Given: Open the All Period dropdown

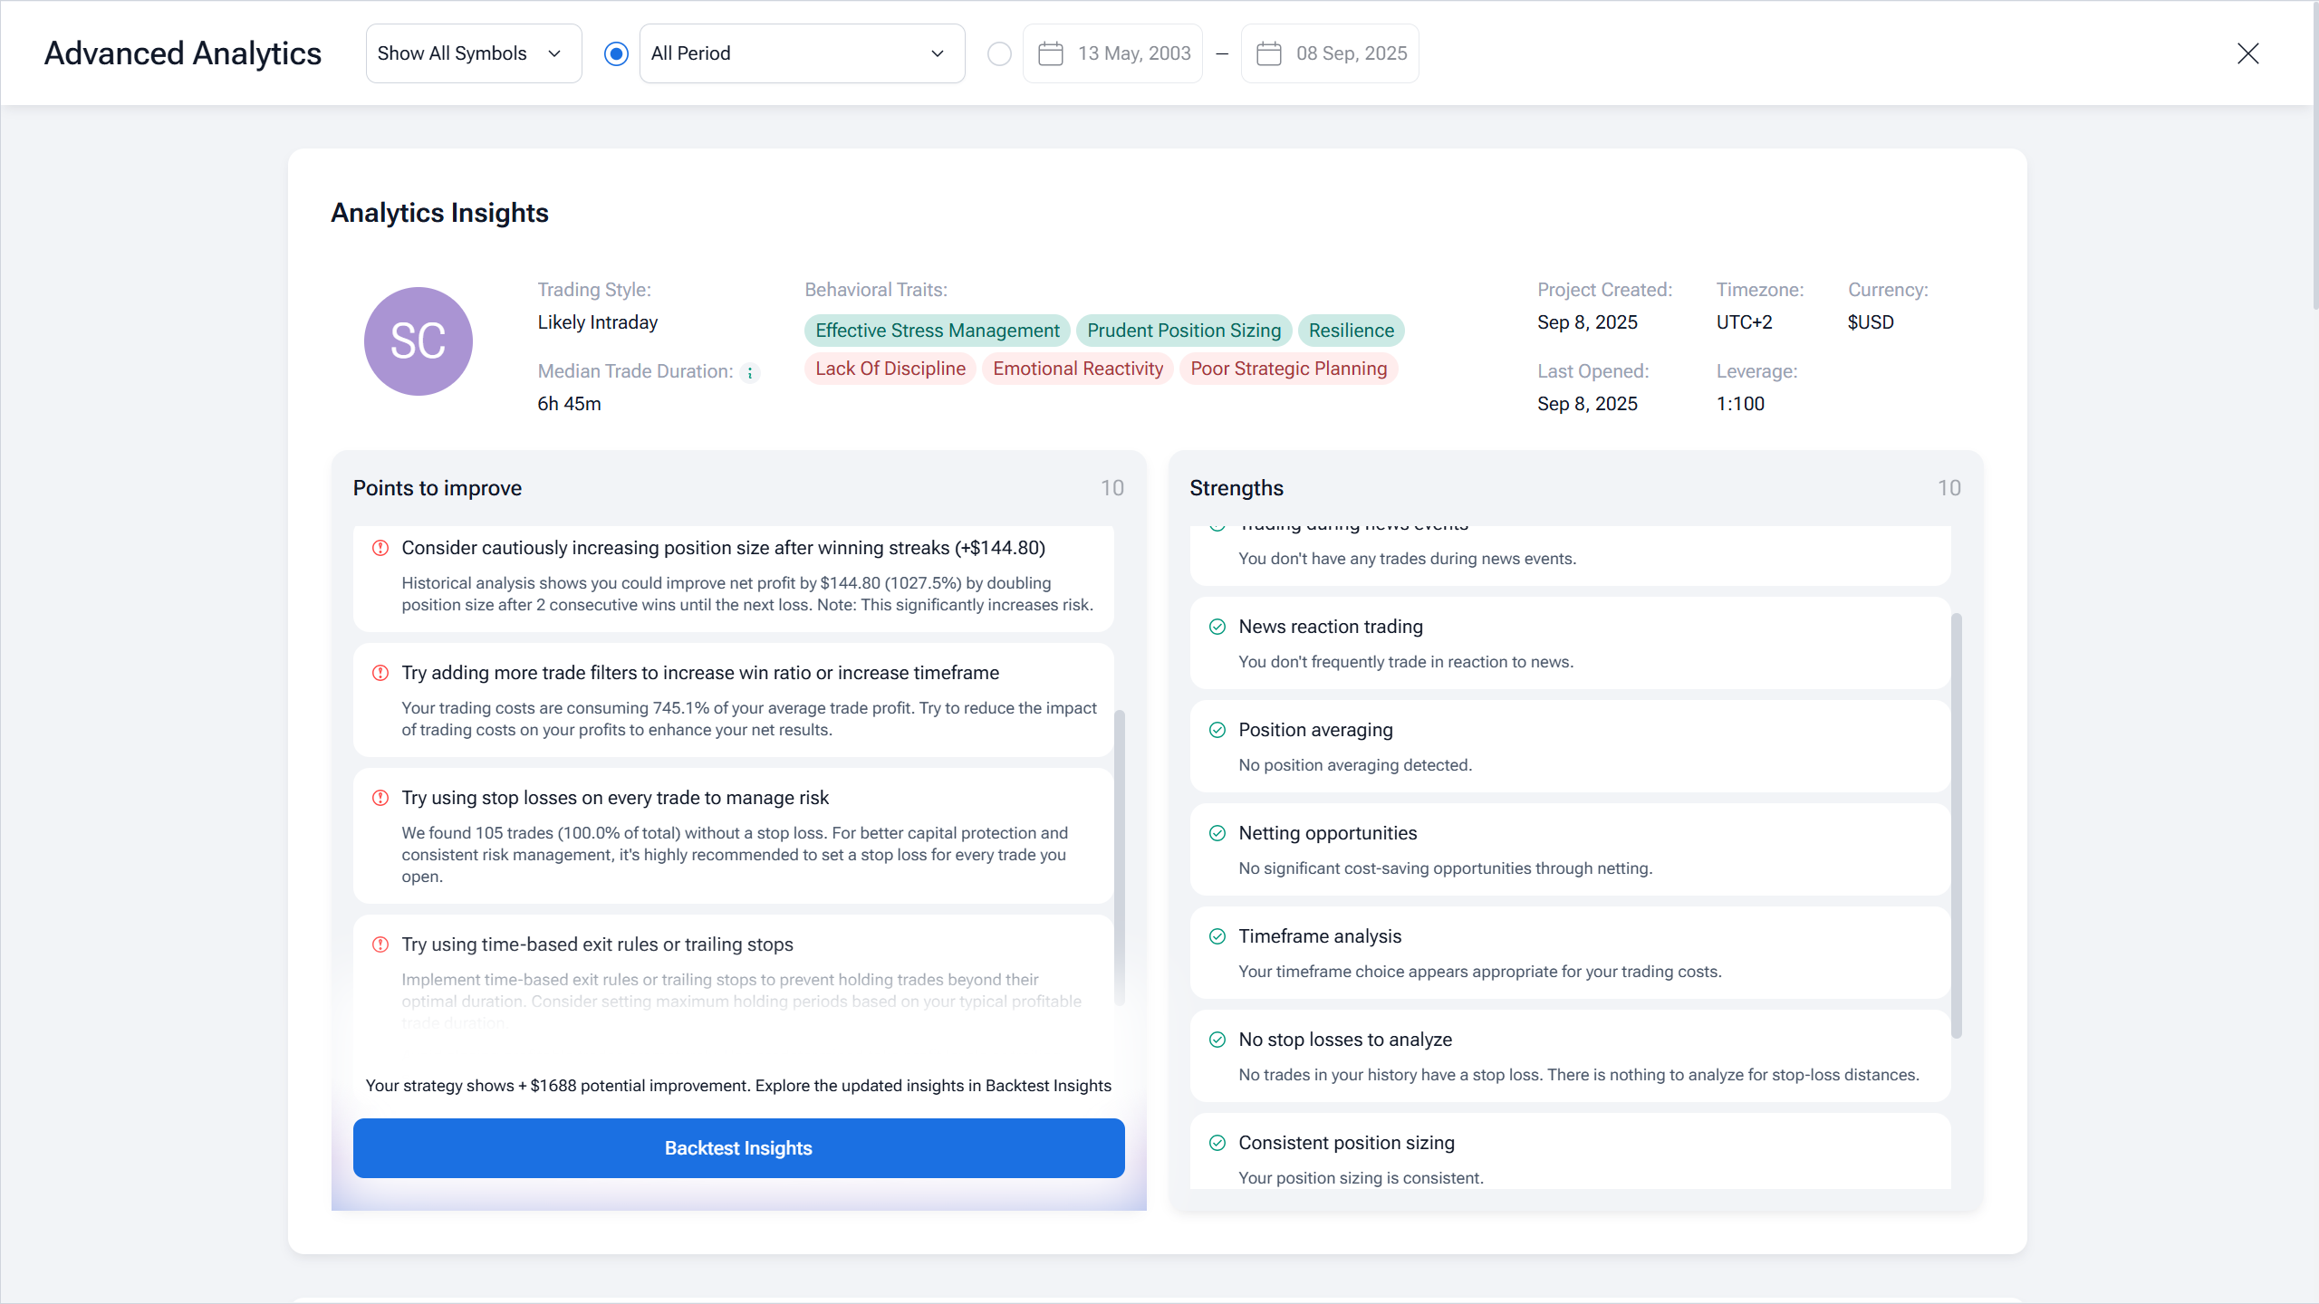Looking at the screenshot, I should coord(802,53).
